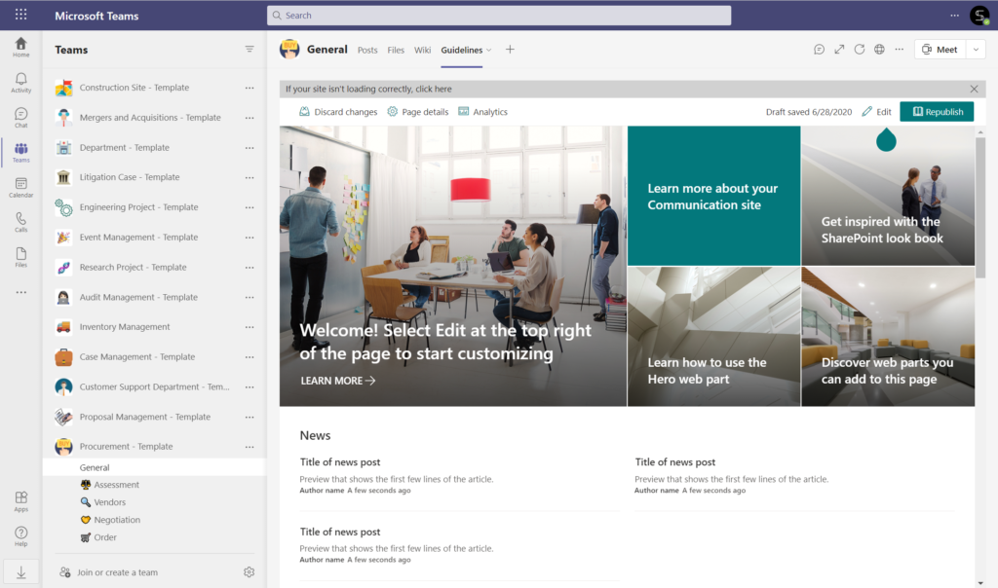Open settings ellipsis near profile picture
Image resolution: width=998 pixels, height=588 pixels.
pyautogui.click(x=954, y=16)
